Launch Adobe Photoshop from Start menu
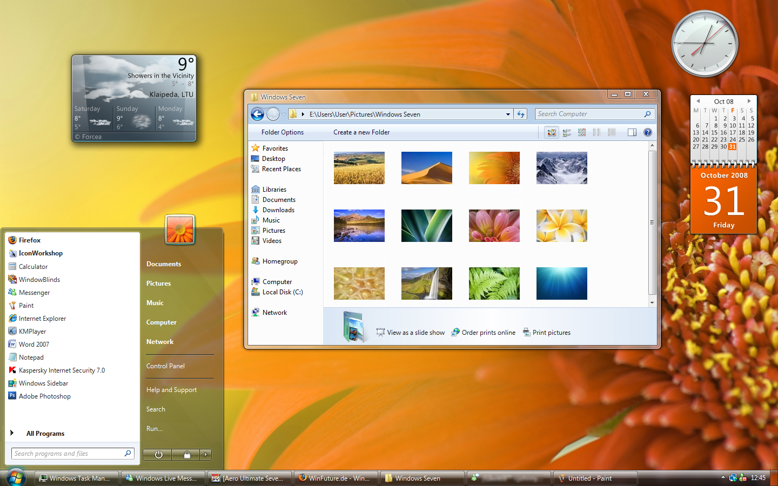This screenshot has height=486, width=778. pyautogui.click(x=39, y=396)
